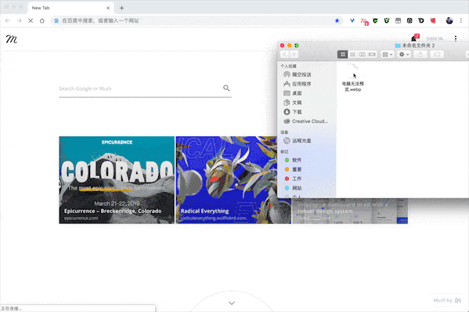Click the black VD logo extension icon
The width and height of the screenshot is (469, 312).
pyautogui.click(x=421, y=20)
